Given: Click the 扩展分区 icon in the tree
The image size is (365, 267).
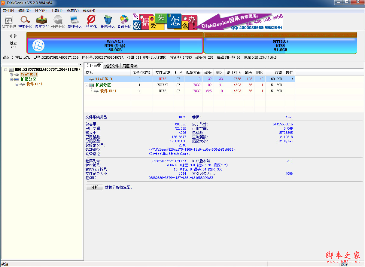Looking at the screenshot, I should click(x=17, y=79).
